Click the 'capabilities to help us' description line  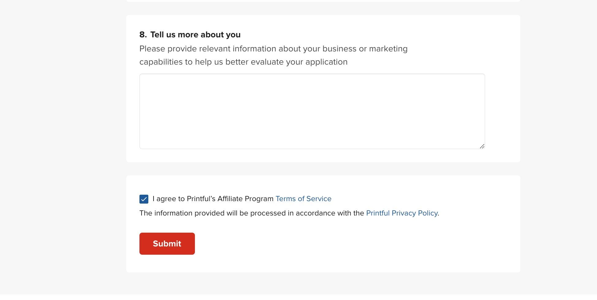point(243,62)
